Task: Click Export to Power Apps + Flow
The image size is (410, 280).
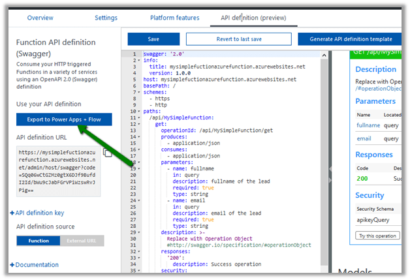Action: click(64, 119)
